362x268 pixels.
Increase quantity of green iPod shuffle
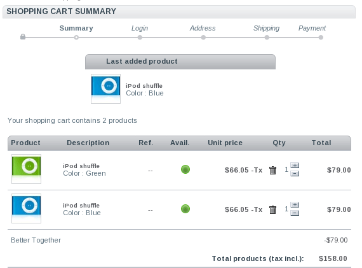pyautogui.click(x=295, y=166)
